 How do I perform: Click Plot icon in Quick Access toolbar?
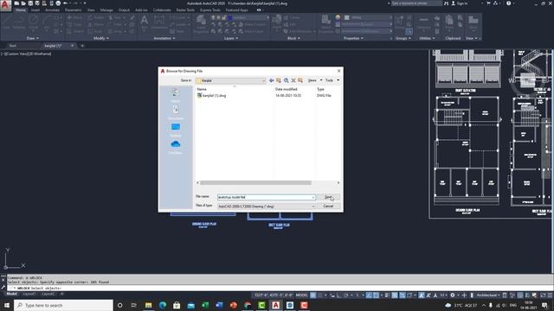[x=58, y=3]
